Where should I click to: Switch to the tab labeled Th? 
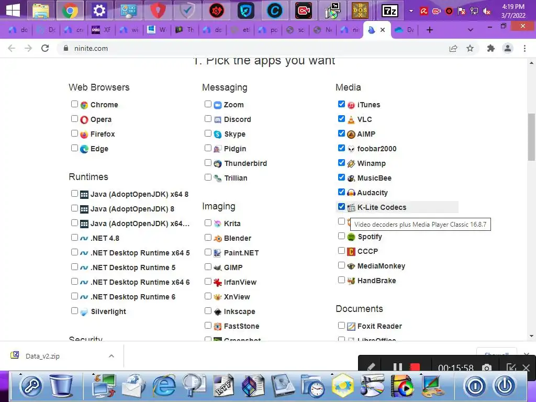[185, 30]
